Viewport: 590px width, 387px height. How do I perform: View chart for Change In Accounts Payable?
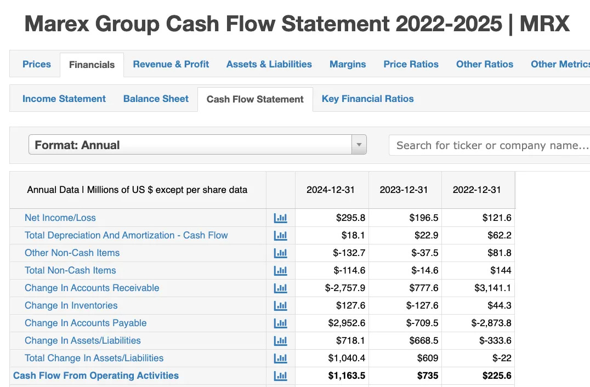(x=280, y=323)
